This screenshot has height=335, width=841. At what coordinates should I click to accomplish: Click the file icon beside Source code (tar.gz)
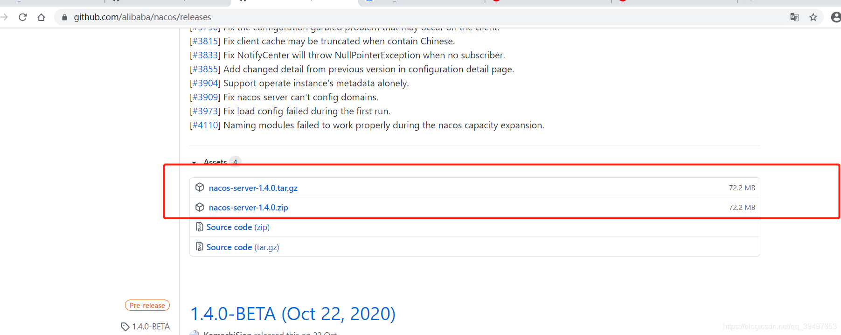click(x=199, y=246)
